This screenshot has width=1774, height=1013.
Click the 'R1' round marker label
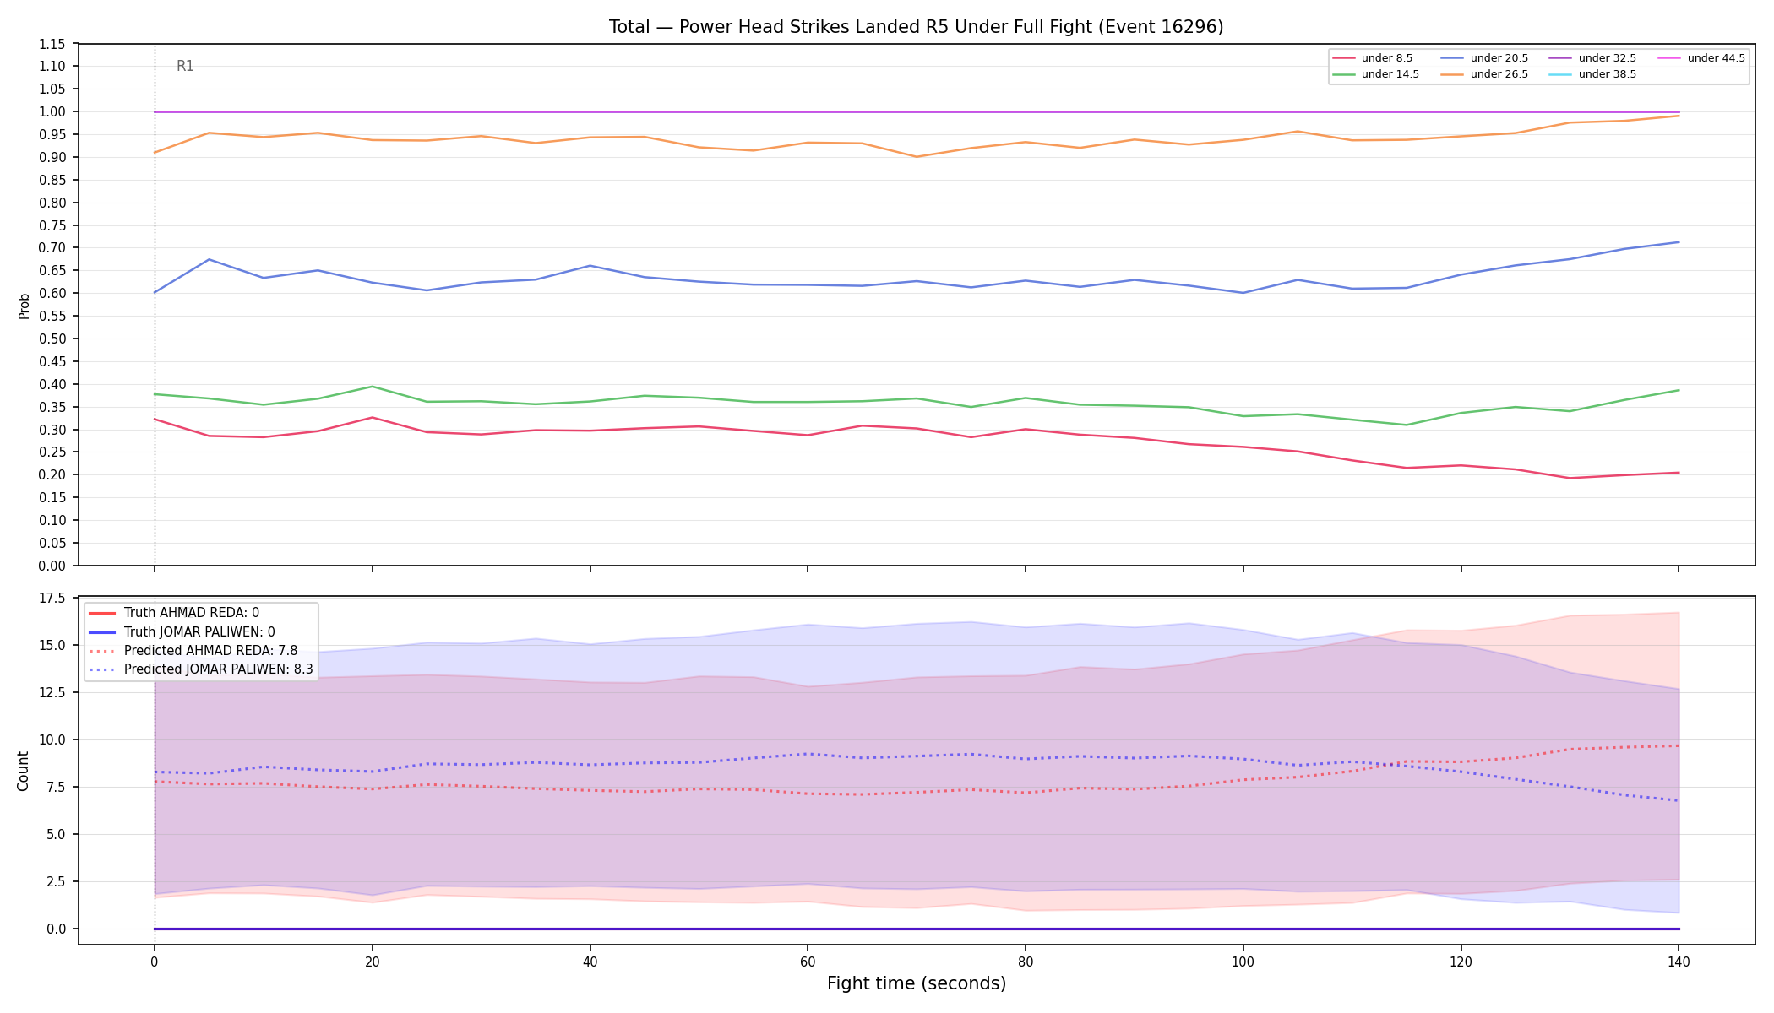point(185,66)
